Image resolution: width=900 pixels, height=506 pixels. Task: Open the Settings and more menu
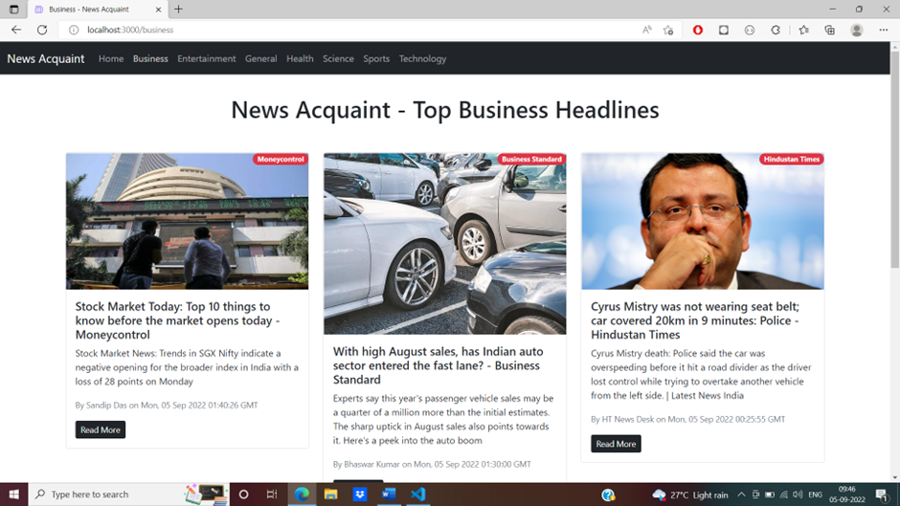click(x=884, y=30)
